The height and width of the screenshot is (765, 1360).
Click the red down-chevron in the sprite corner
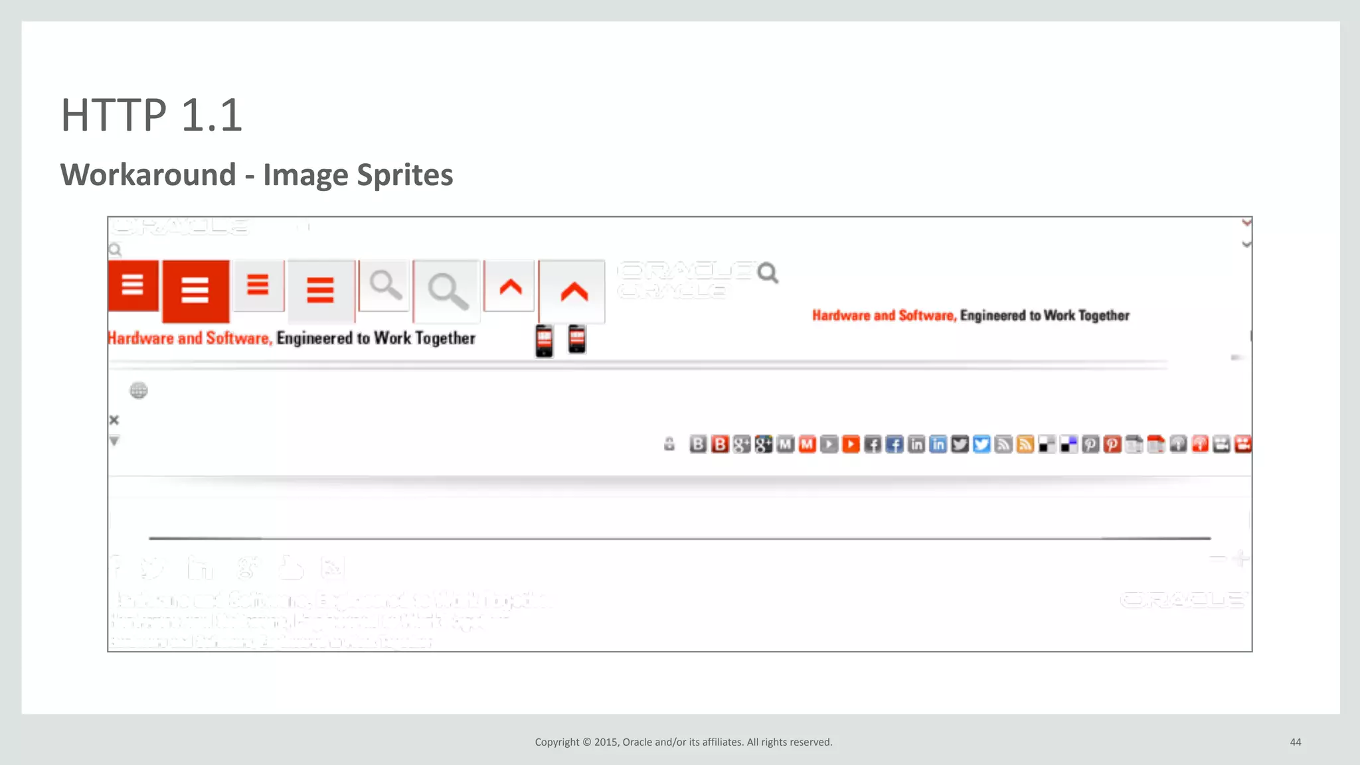pyautogui.click(x=1246, y=223)
